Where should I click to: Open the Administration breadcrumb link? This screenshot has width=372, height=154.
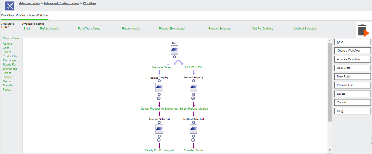pos(29,3)
